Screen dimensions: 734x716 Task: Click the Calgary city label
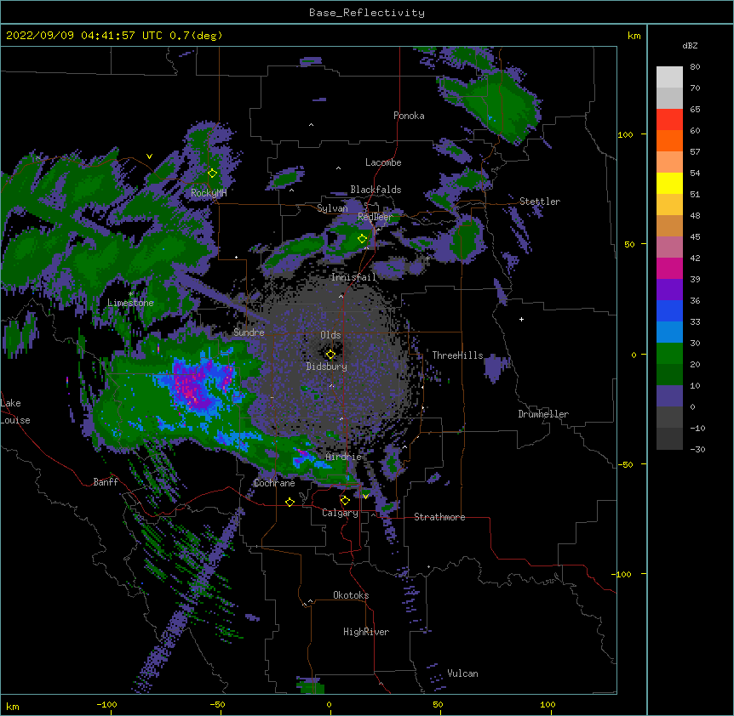click(x=341, y=513)
